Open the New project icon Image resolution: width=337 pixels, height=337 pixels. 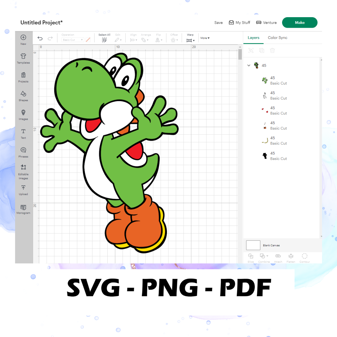click(x=23, y=40)
